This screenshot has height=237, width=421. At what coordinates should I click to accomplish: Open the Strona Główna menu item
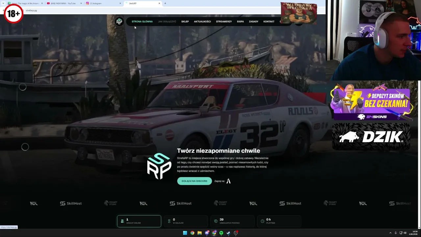[x=142, y=22]
